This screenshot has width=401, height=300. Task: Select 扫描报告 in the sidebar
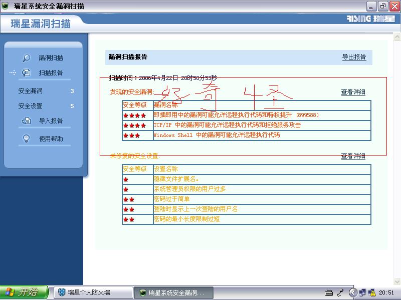click(51, 73)
